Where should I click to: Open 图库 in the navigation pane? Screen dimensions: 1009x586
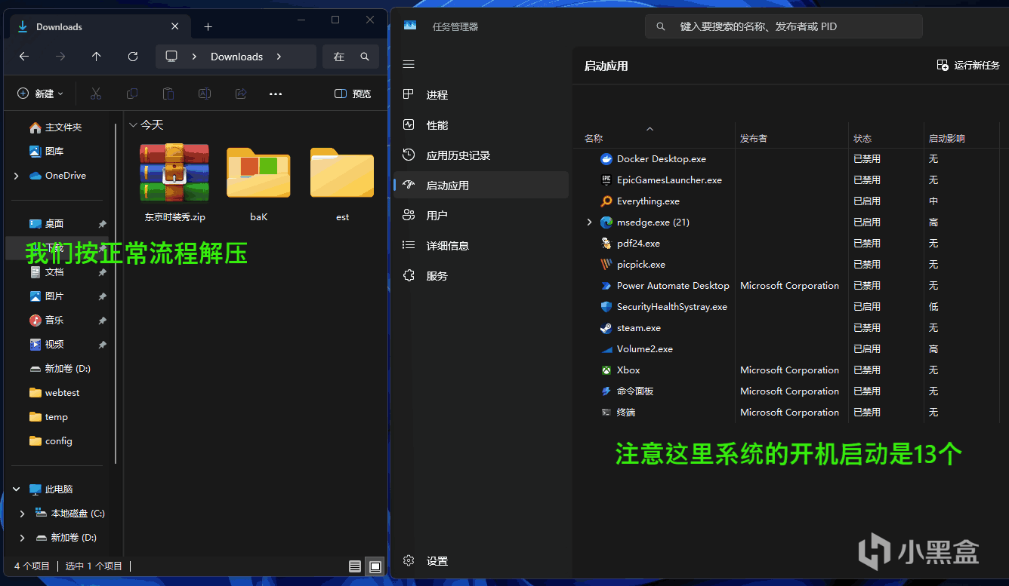click(x=46, y=152)
